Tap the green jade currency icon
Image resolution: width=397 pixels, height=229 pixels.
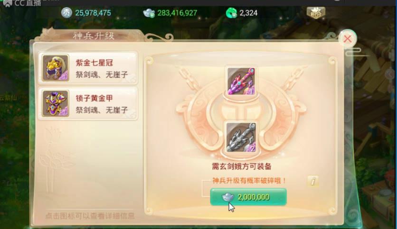[x=231, y=13]
